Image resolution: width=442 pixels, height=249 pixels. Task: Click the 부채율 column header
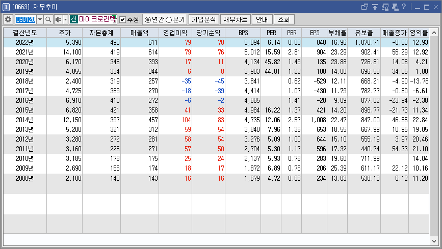coord(337,33)
